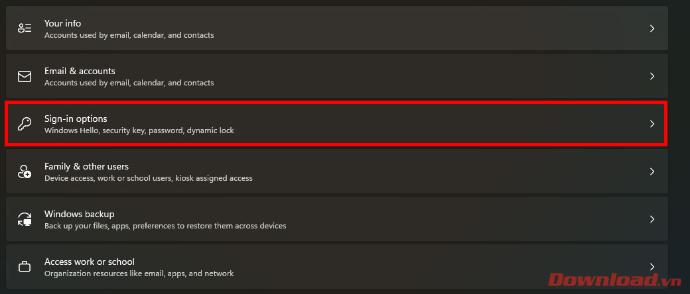Expand the Your info chevron arrow
The width and height of the screenshot is (690, 294).
[x=652, y=28]
